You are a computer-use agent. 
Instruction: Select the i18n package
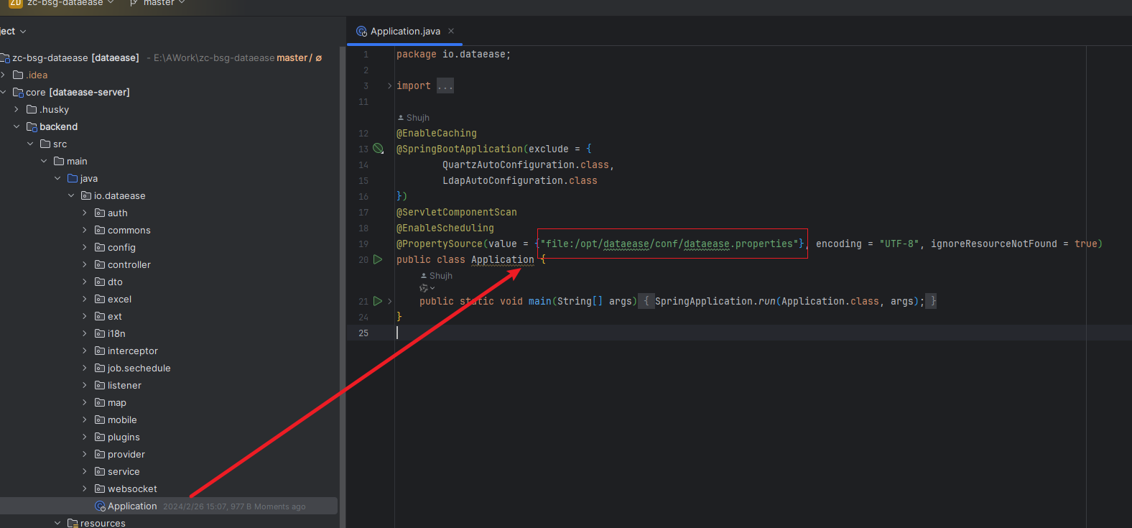pyautogui.click(x=116, y=333)
